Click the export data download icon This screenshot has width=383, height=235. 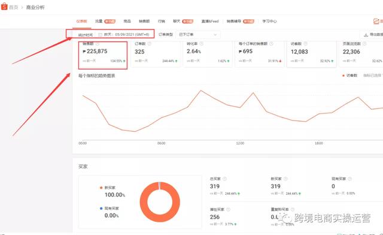[x=366, y=35]
